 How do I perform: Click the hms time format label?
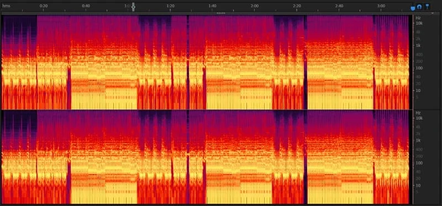pyautogui.click(x=6, y=6)
